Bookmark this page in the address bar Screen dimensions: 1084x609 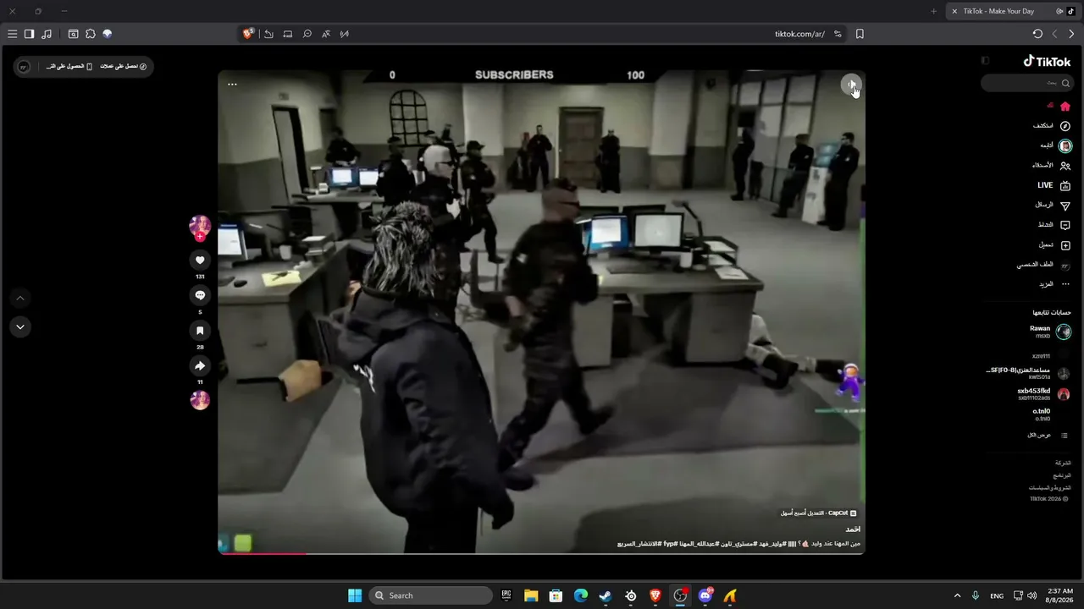coord(860,34)
